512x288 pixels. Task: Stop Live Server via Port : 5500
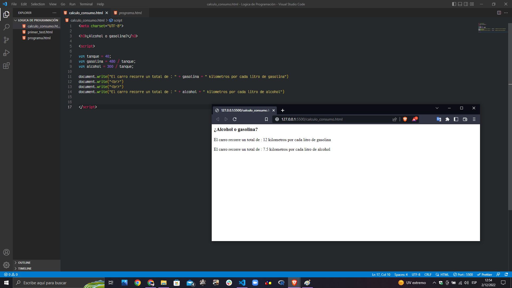click(463, 274)
